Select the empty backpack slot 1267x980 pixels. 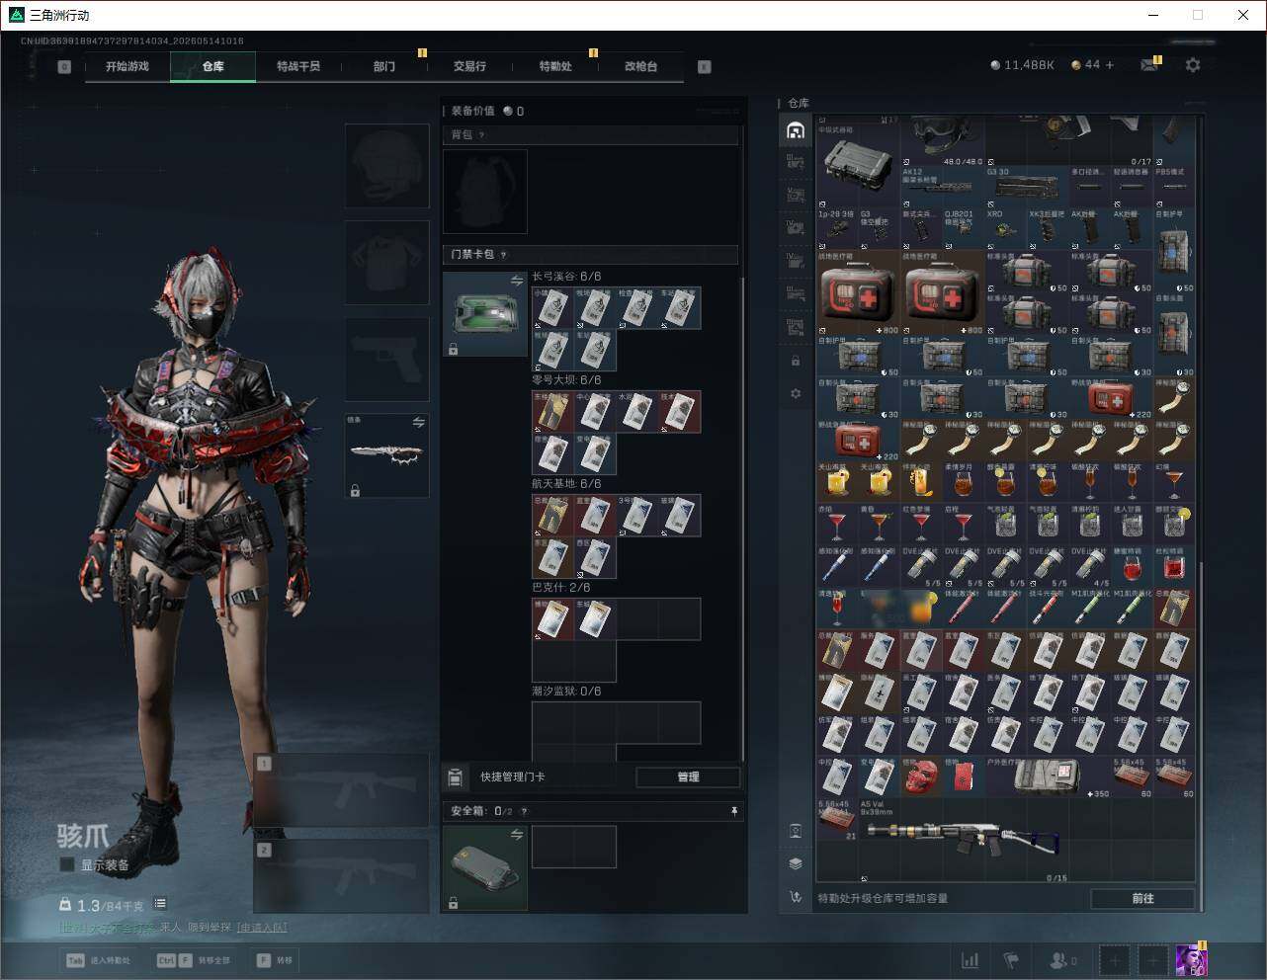[485, 192]
